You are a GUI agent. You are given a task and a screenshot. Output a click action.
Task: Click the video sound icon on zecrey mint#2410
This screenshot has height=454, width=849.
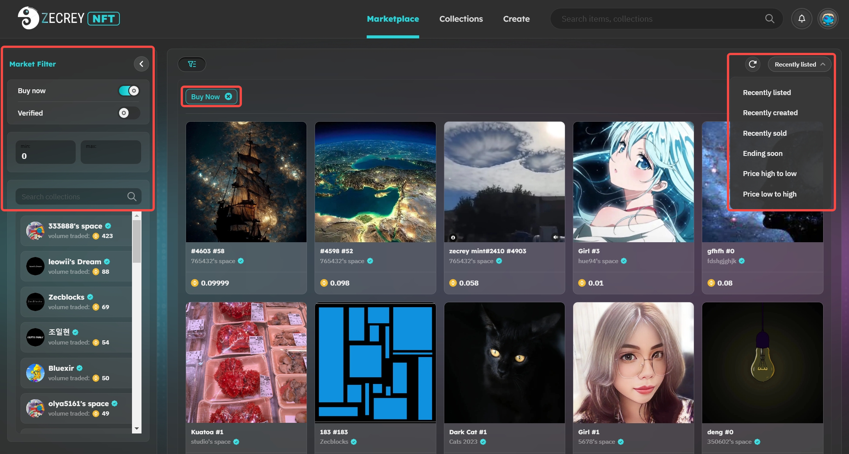555,237
